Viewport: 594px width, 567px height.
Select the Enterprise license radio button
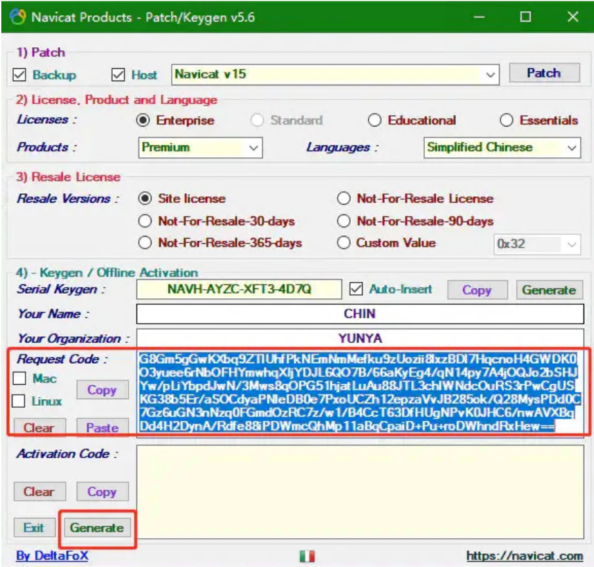click(x=143, y=120)
